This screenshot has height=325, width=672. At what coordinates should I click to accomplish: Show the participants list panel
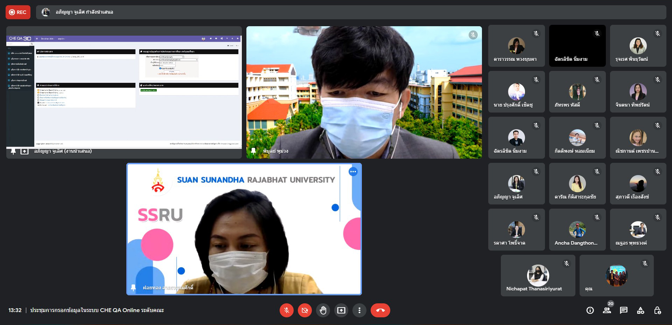[607, 310]
